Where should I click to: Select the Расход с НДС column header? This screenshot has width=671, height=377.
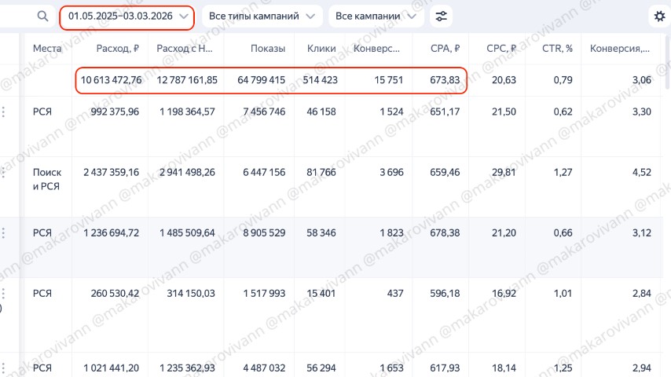tap(185, 49)
